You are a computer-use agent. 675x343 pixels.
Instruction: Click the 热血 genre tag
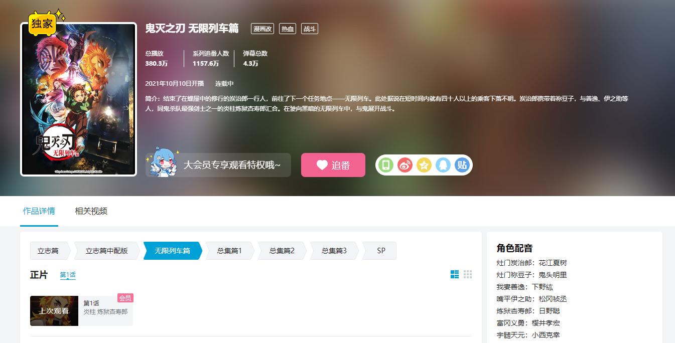(x=288, y=29)
